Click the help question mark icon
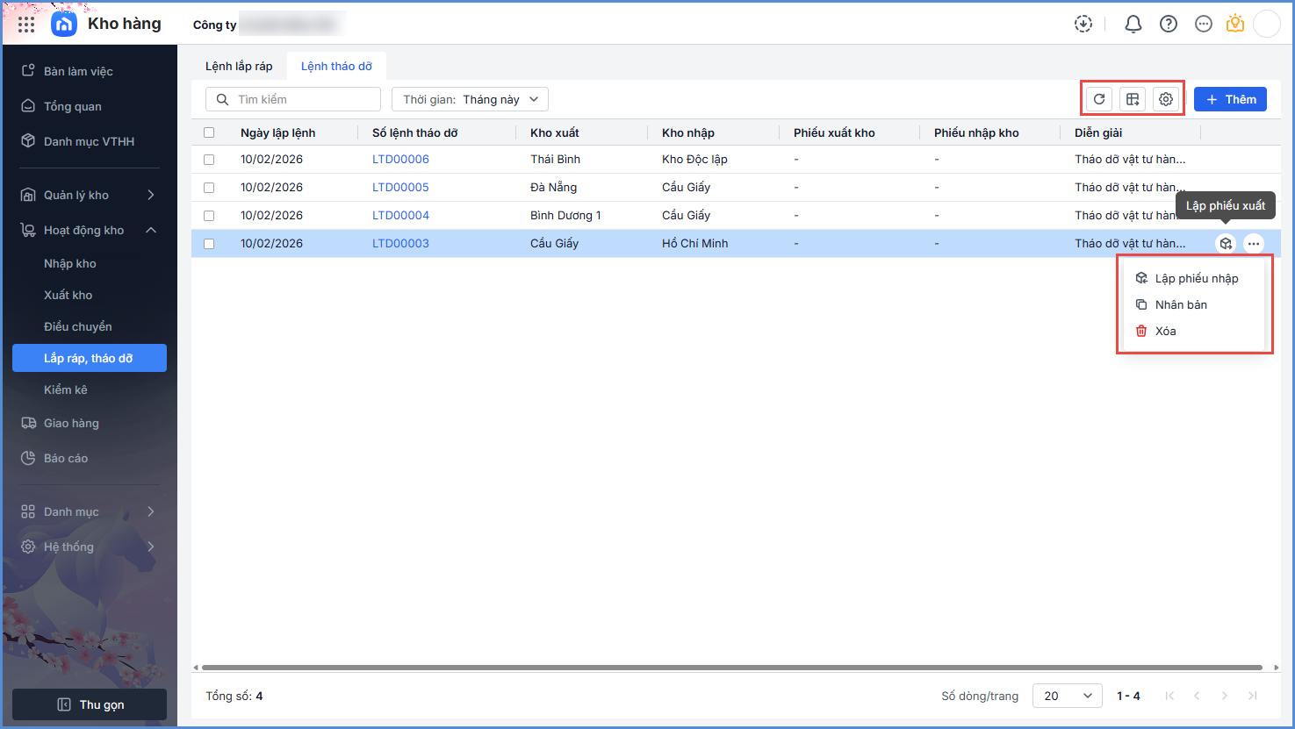Screen dimensions: 1295x729 [x=1169, y=25]
